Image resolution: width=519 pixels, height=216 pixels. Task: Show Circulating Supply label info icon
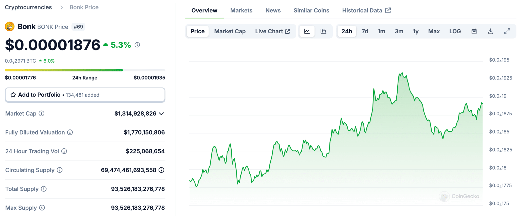[x=60, y=170]
